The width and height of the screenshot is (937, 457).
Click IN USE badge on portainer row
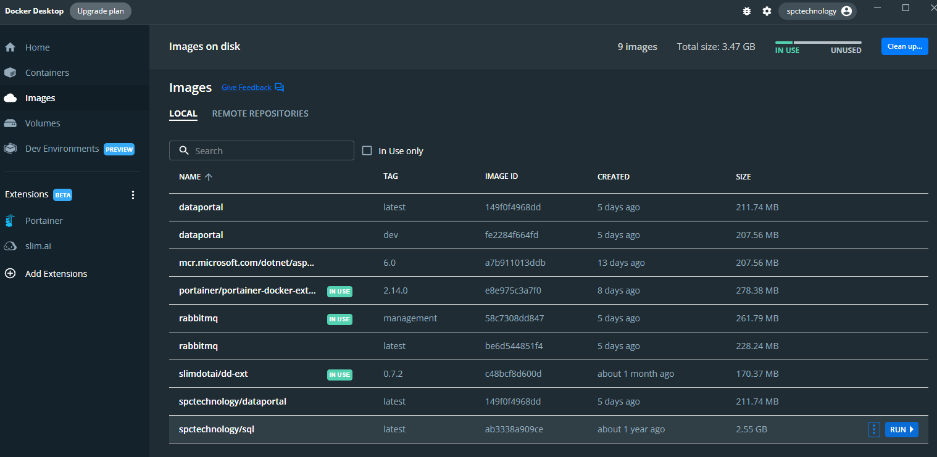[339, 291]
